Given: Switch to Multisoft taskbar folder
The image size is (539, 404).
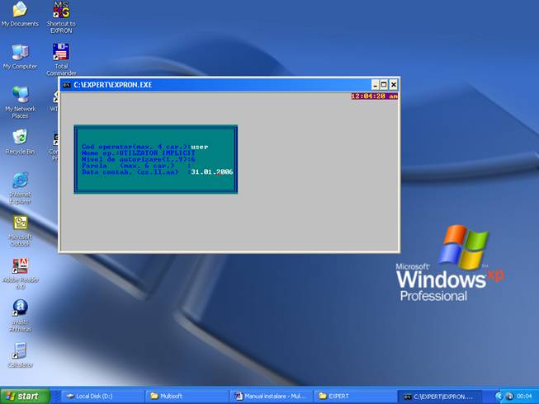Looking at the screenshot, I should 187,396.
